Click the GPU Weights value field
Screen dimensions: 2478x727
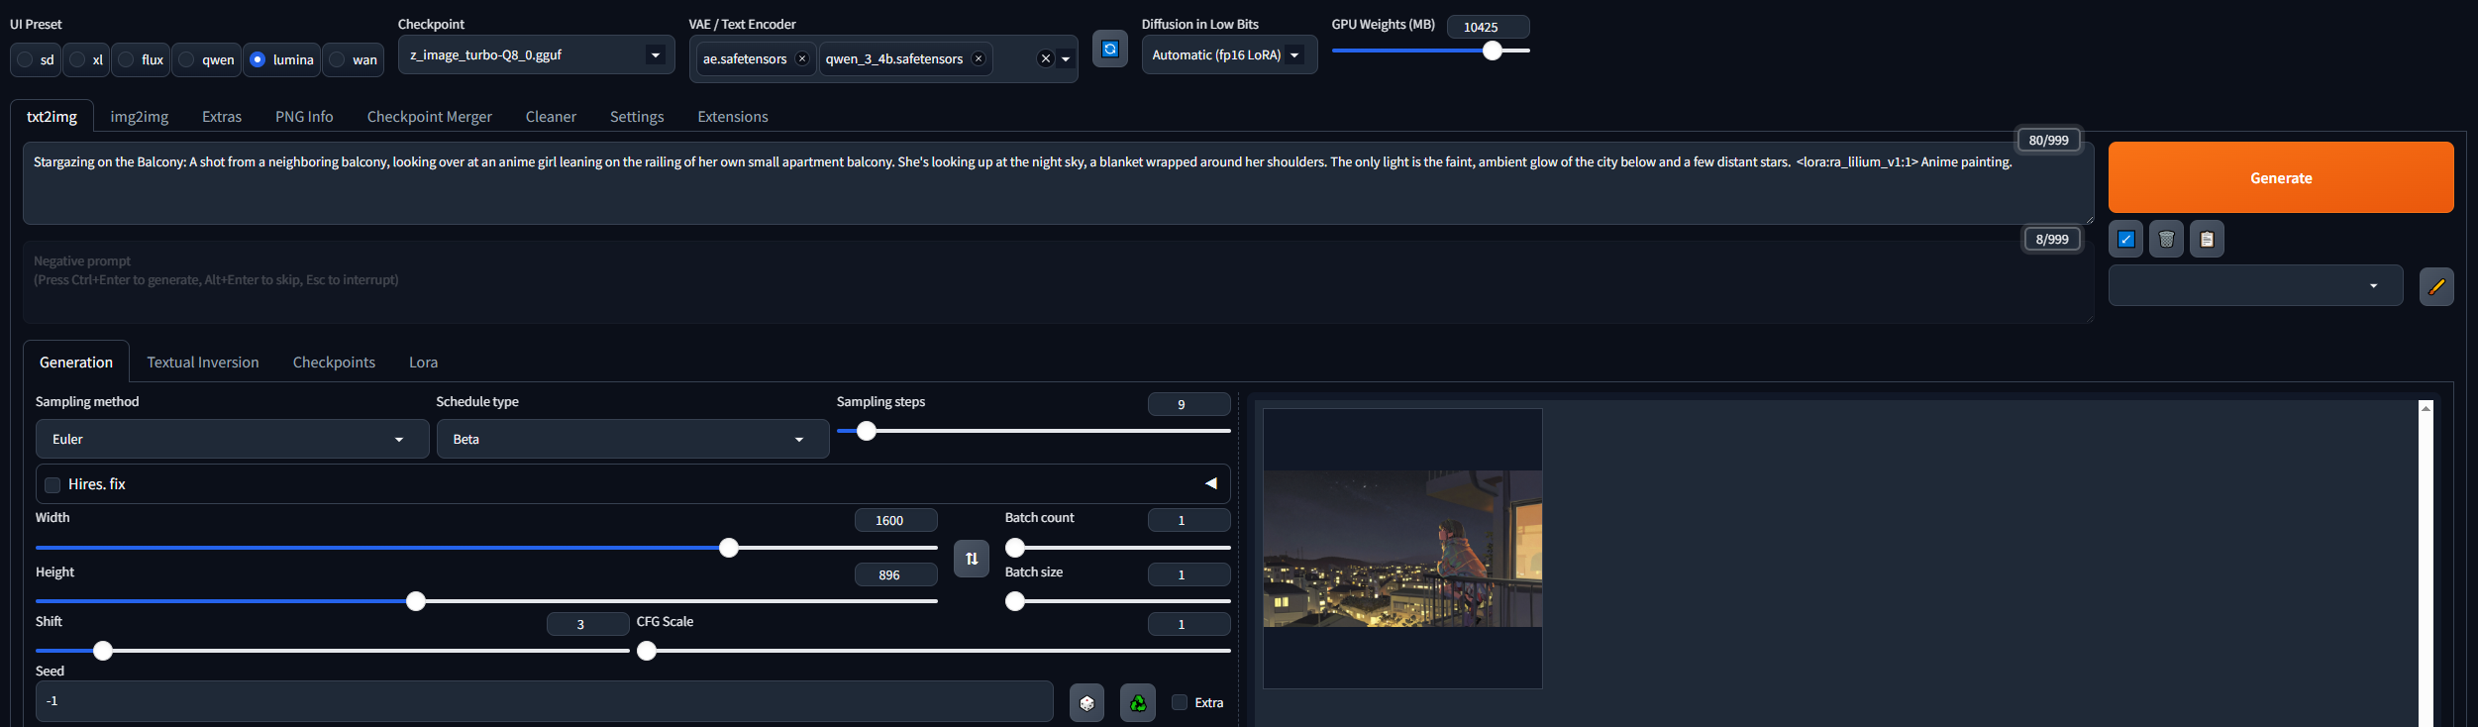pyautogui.click(x=1488, y=27)
